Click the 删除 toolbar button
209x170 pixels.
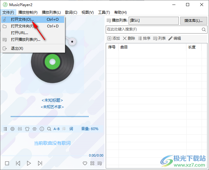[129, 38]
